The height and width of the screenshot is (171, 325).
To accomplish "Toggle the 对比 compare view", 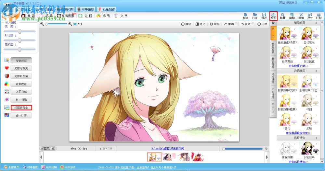I will [x=200, y=24].
